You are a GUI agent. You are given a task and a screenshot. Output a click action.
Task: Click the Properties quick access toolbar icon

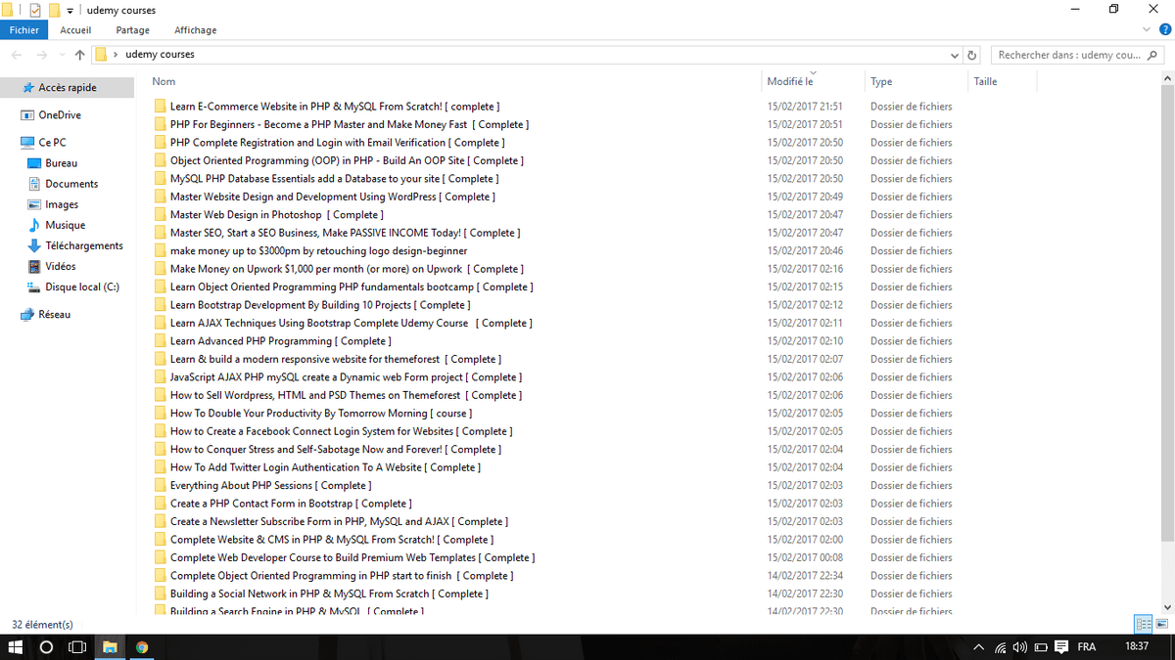click(35, 10)
